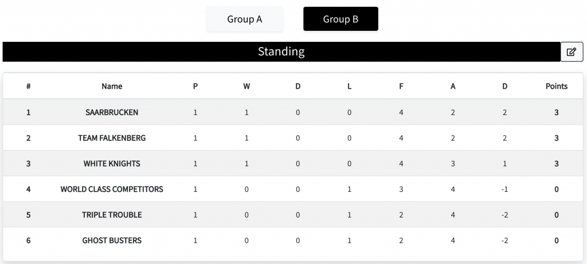Image resolution: width=587 pixels, height=264 pixels.
Task: Click the P played column header
Action: [x=195, y=86]
